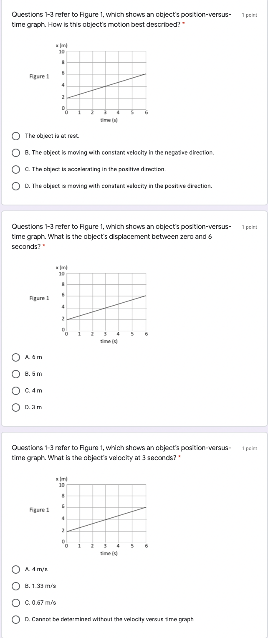Pick option D. 3 m
Screen dimensions: 268x638
tap(15, 407)
